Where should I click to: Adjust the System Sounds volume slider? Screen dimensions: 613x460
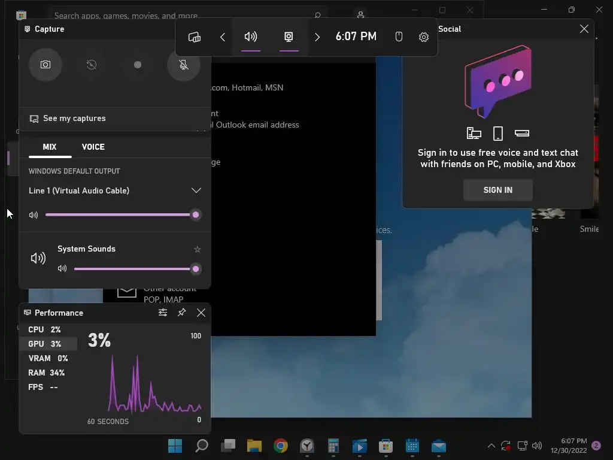(137, 269)
